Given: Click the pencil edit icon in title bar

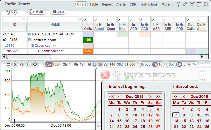Looking at the screenshot, I should tap(185, 4).
